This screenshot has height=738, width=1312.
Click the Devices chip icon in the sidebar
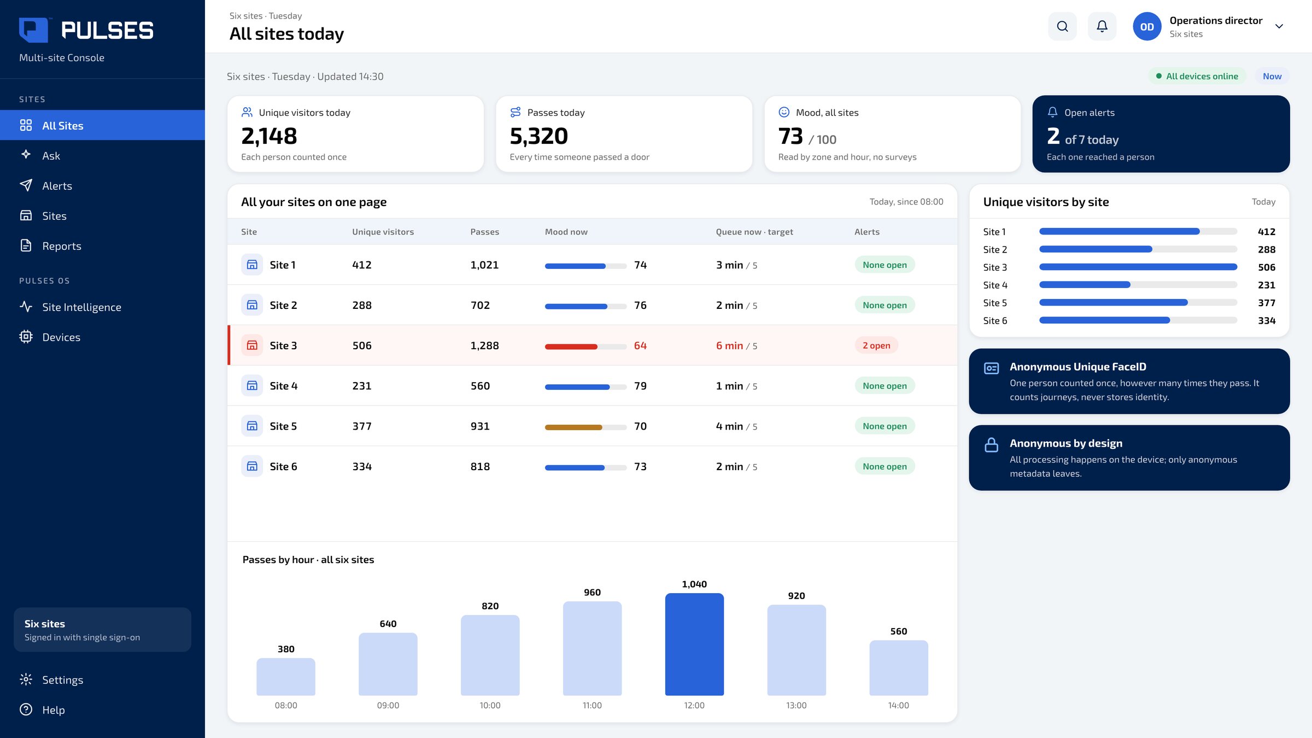26,337
